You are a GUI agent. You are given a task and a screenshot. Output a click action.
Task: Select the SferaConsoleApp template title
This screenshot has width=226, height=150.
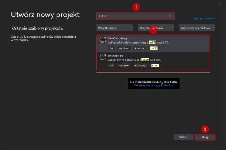pyautogui.click(x=118, y=38)
